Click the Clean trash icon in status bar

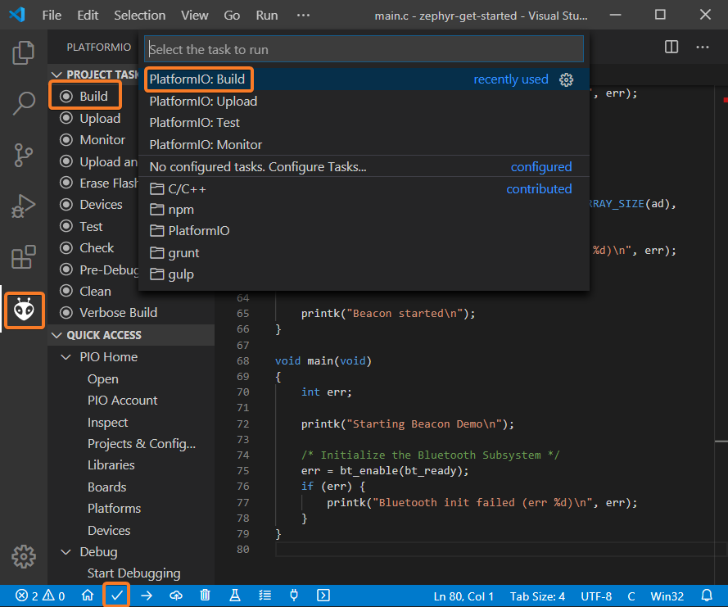click(206, 596)
